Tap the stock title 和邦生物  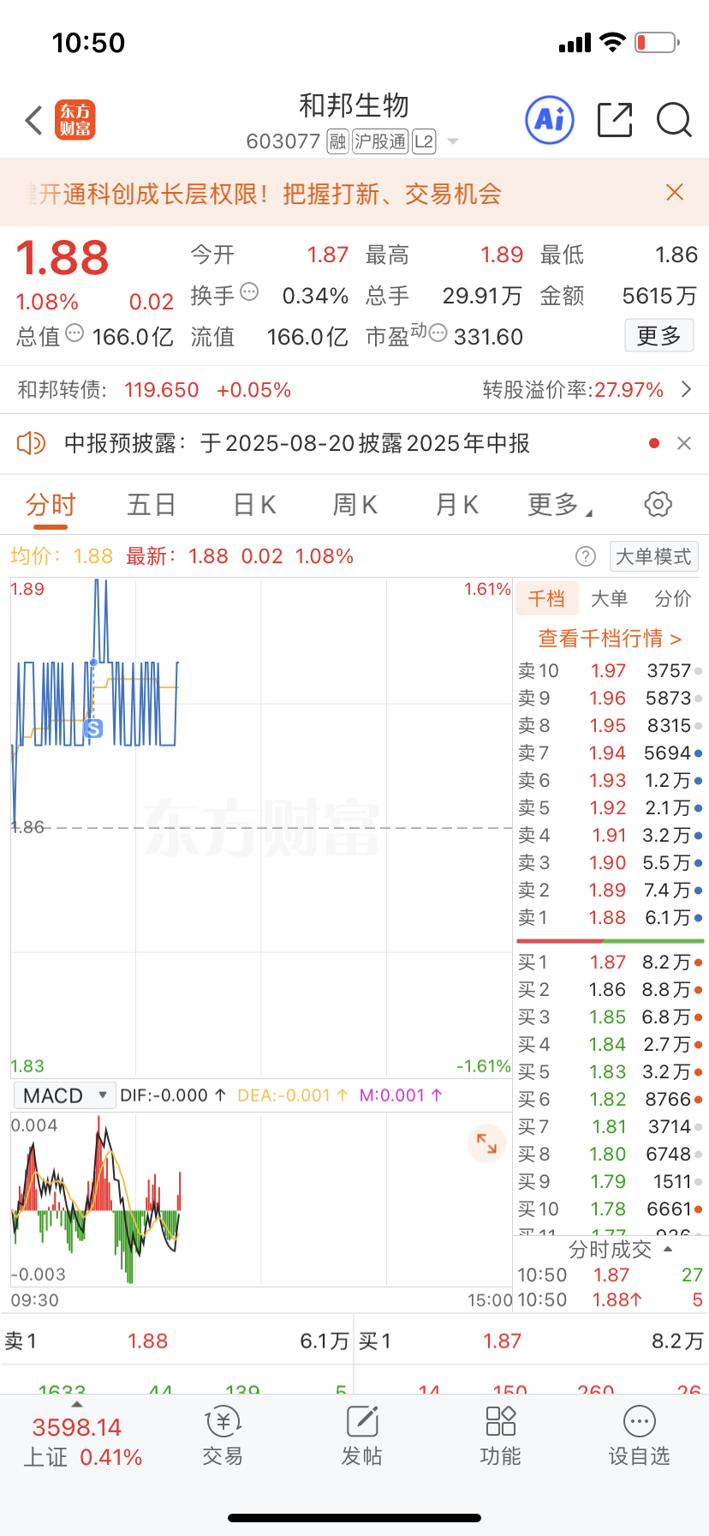(354, 105)
